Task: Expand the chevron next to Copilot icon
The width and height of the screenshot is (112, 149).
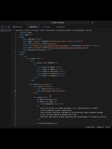Action: 94,23
